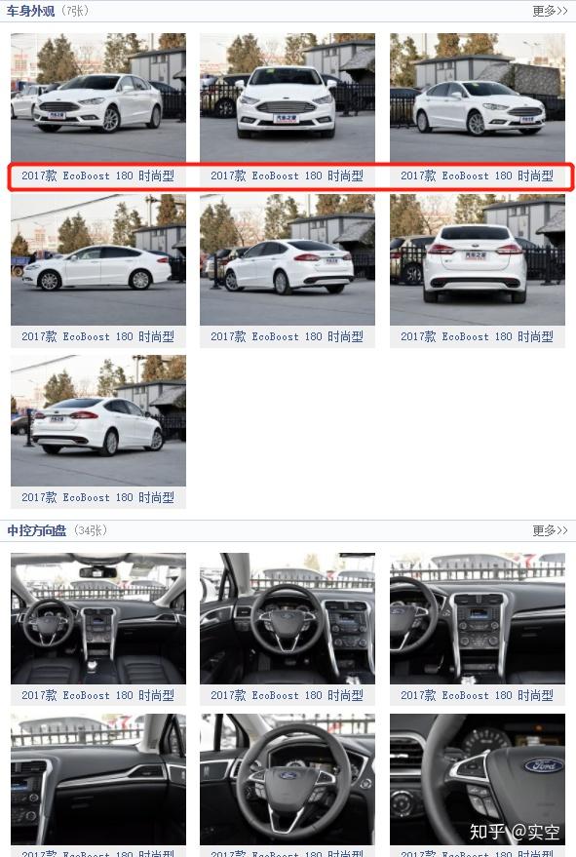Viewport: 576px width, 857px height.
Task: Open head-on front view car photo
Action: pyautogui.click(x=288, y=97)
